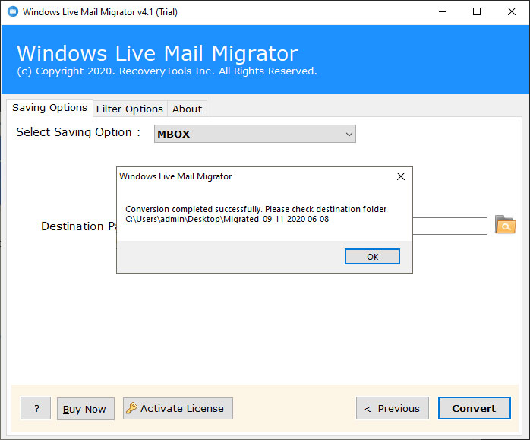Click the question mark help button
The height and width of the screenshot is (440, 530).
click(x=36, y=408)
